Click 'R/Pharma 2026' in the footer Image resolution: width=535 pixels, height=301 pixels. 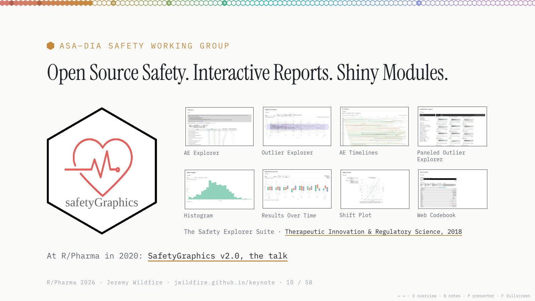pos(71,282)
